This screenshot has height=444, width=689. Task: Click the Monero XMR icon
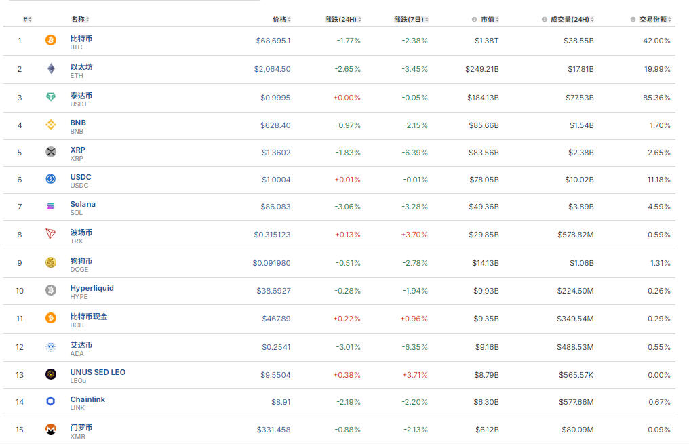point(51,429)
